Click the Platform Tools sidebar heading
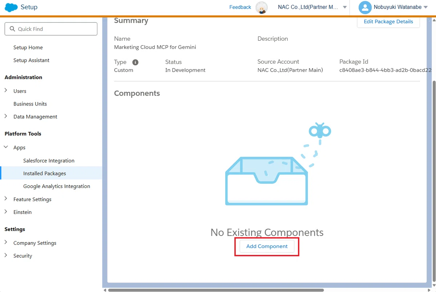Image resolution: width=436 pixels, height=292 pixels. point(23,134)
